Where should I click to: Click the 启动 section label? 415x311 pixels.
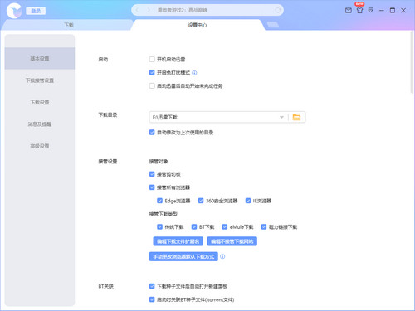coord(103,60)
